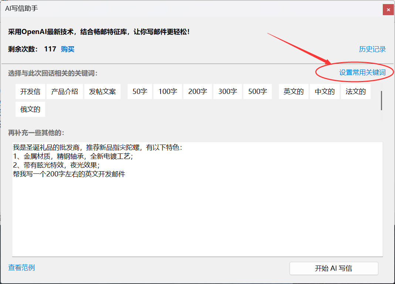Select the 产品介绍 keyword
Image resolution: width=395 pixels, height=284 pixels.
coord(64,91)
